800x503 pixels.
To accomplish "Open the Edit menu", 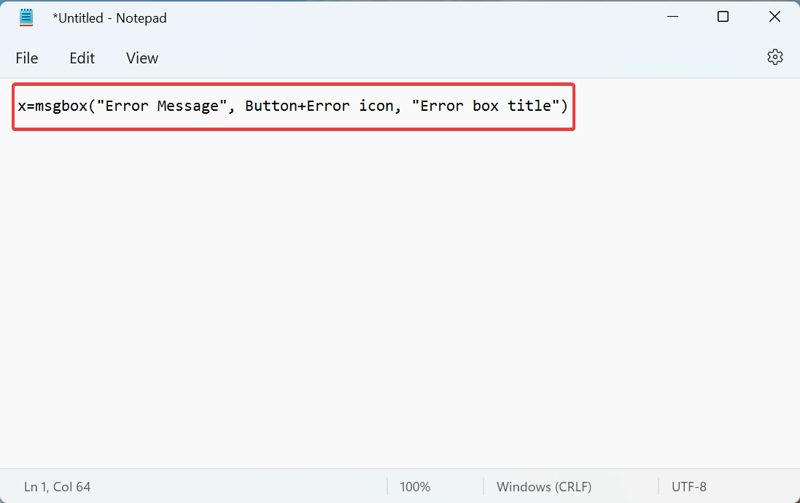I will pyautogui.click(x=81, y=58).
